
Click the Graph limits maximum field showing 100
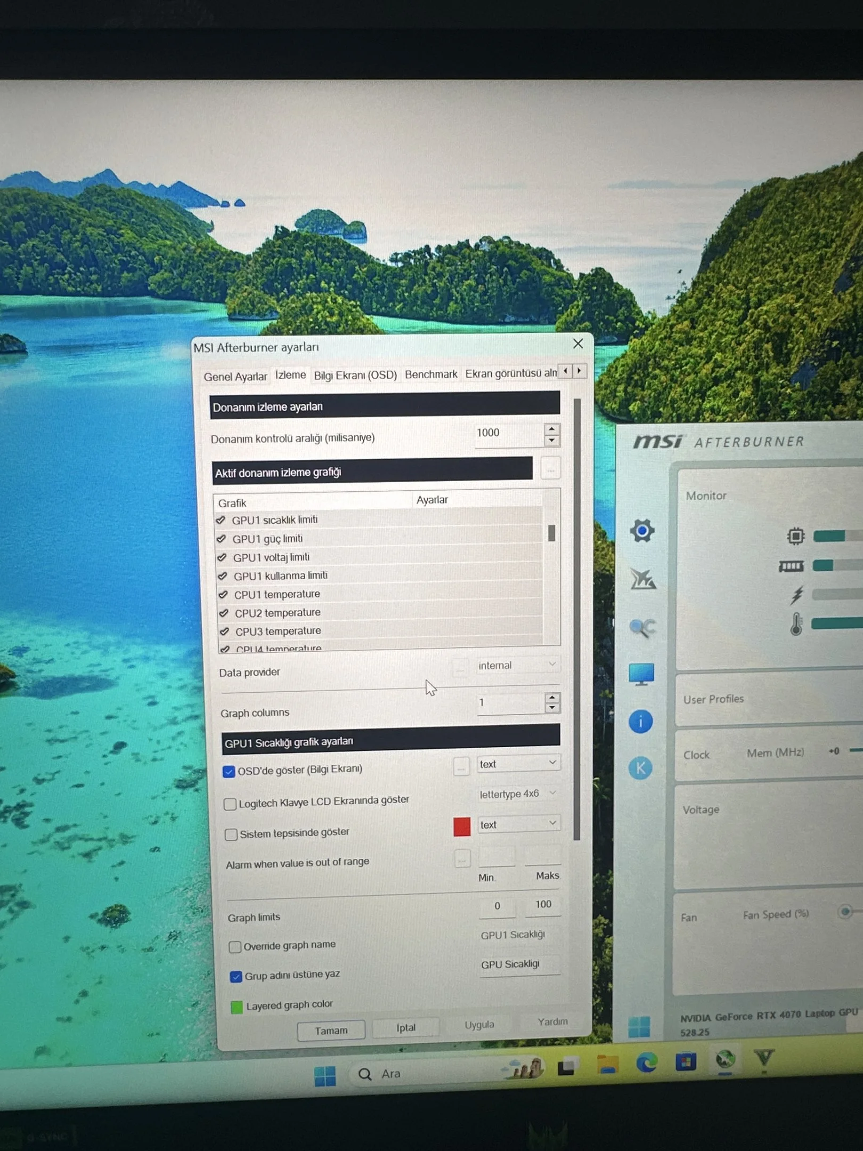coord(543,905)
